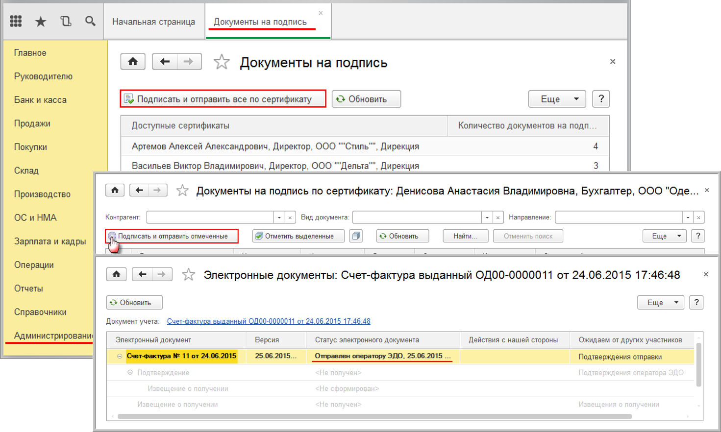Clear the Направление field

pos(699,217)
